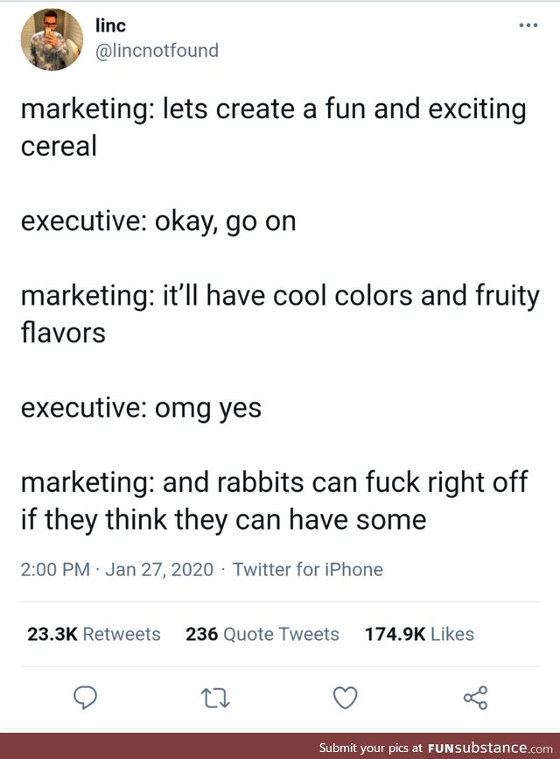Retweet this tweet using the retweet icon

point(213,697)
